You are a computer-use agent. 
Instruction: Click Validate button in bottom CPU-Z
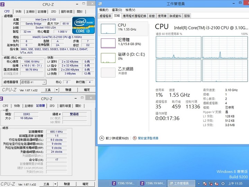pyautogui.click(x=67, y=184)
